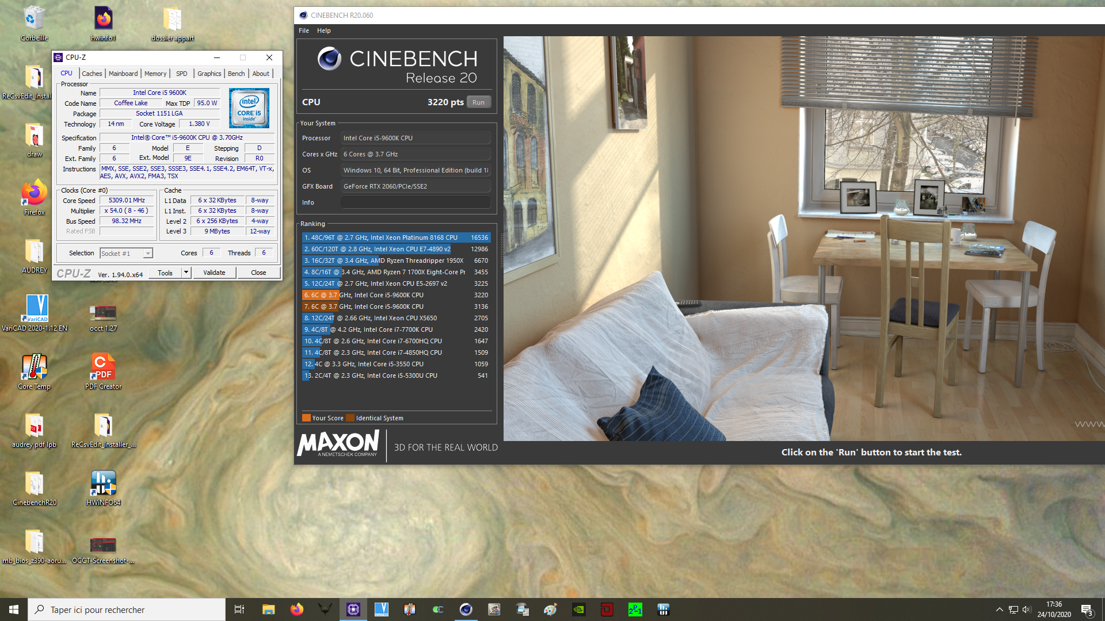The height and width of the screenshot is (621, 1105).
Task: Click the HWiNFO taskbar icon
Action: [664, 609]
